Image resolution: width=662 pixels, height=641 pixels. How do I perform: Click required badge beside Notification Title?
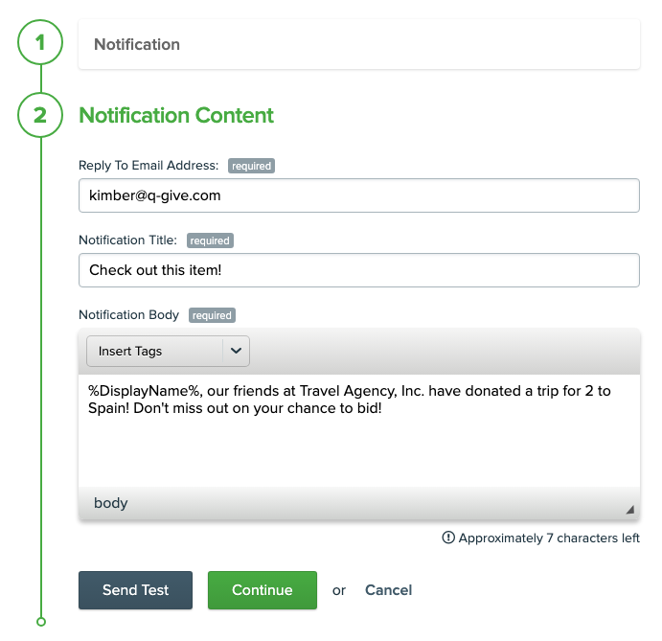[x=209, y=240]
